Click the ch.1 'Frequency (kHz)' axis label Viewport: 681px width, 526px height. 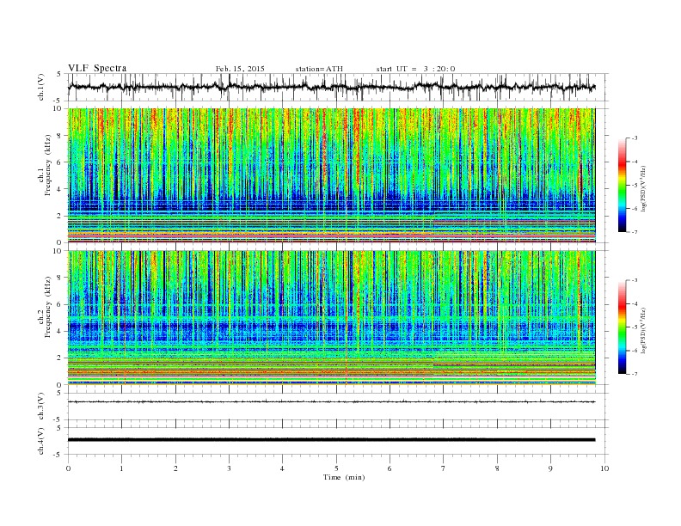(x=48, y=165)
